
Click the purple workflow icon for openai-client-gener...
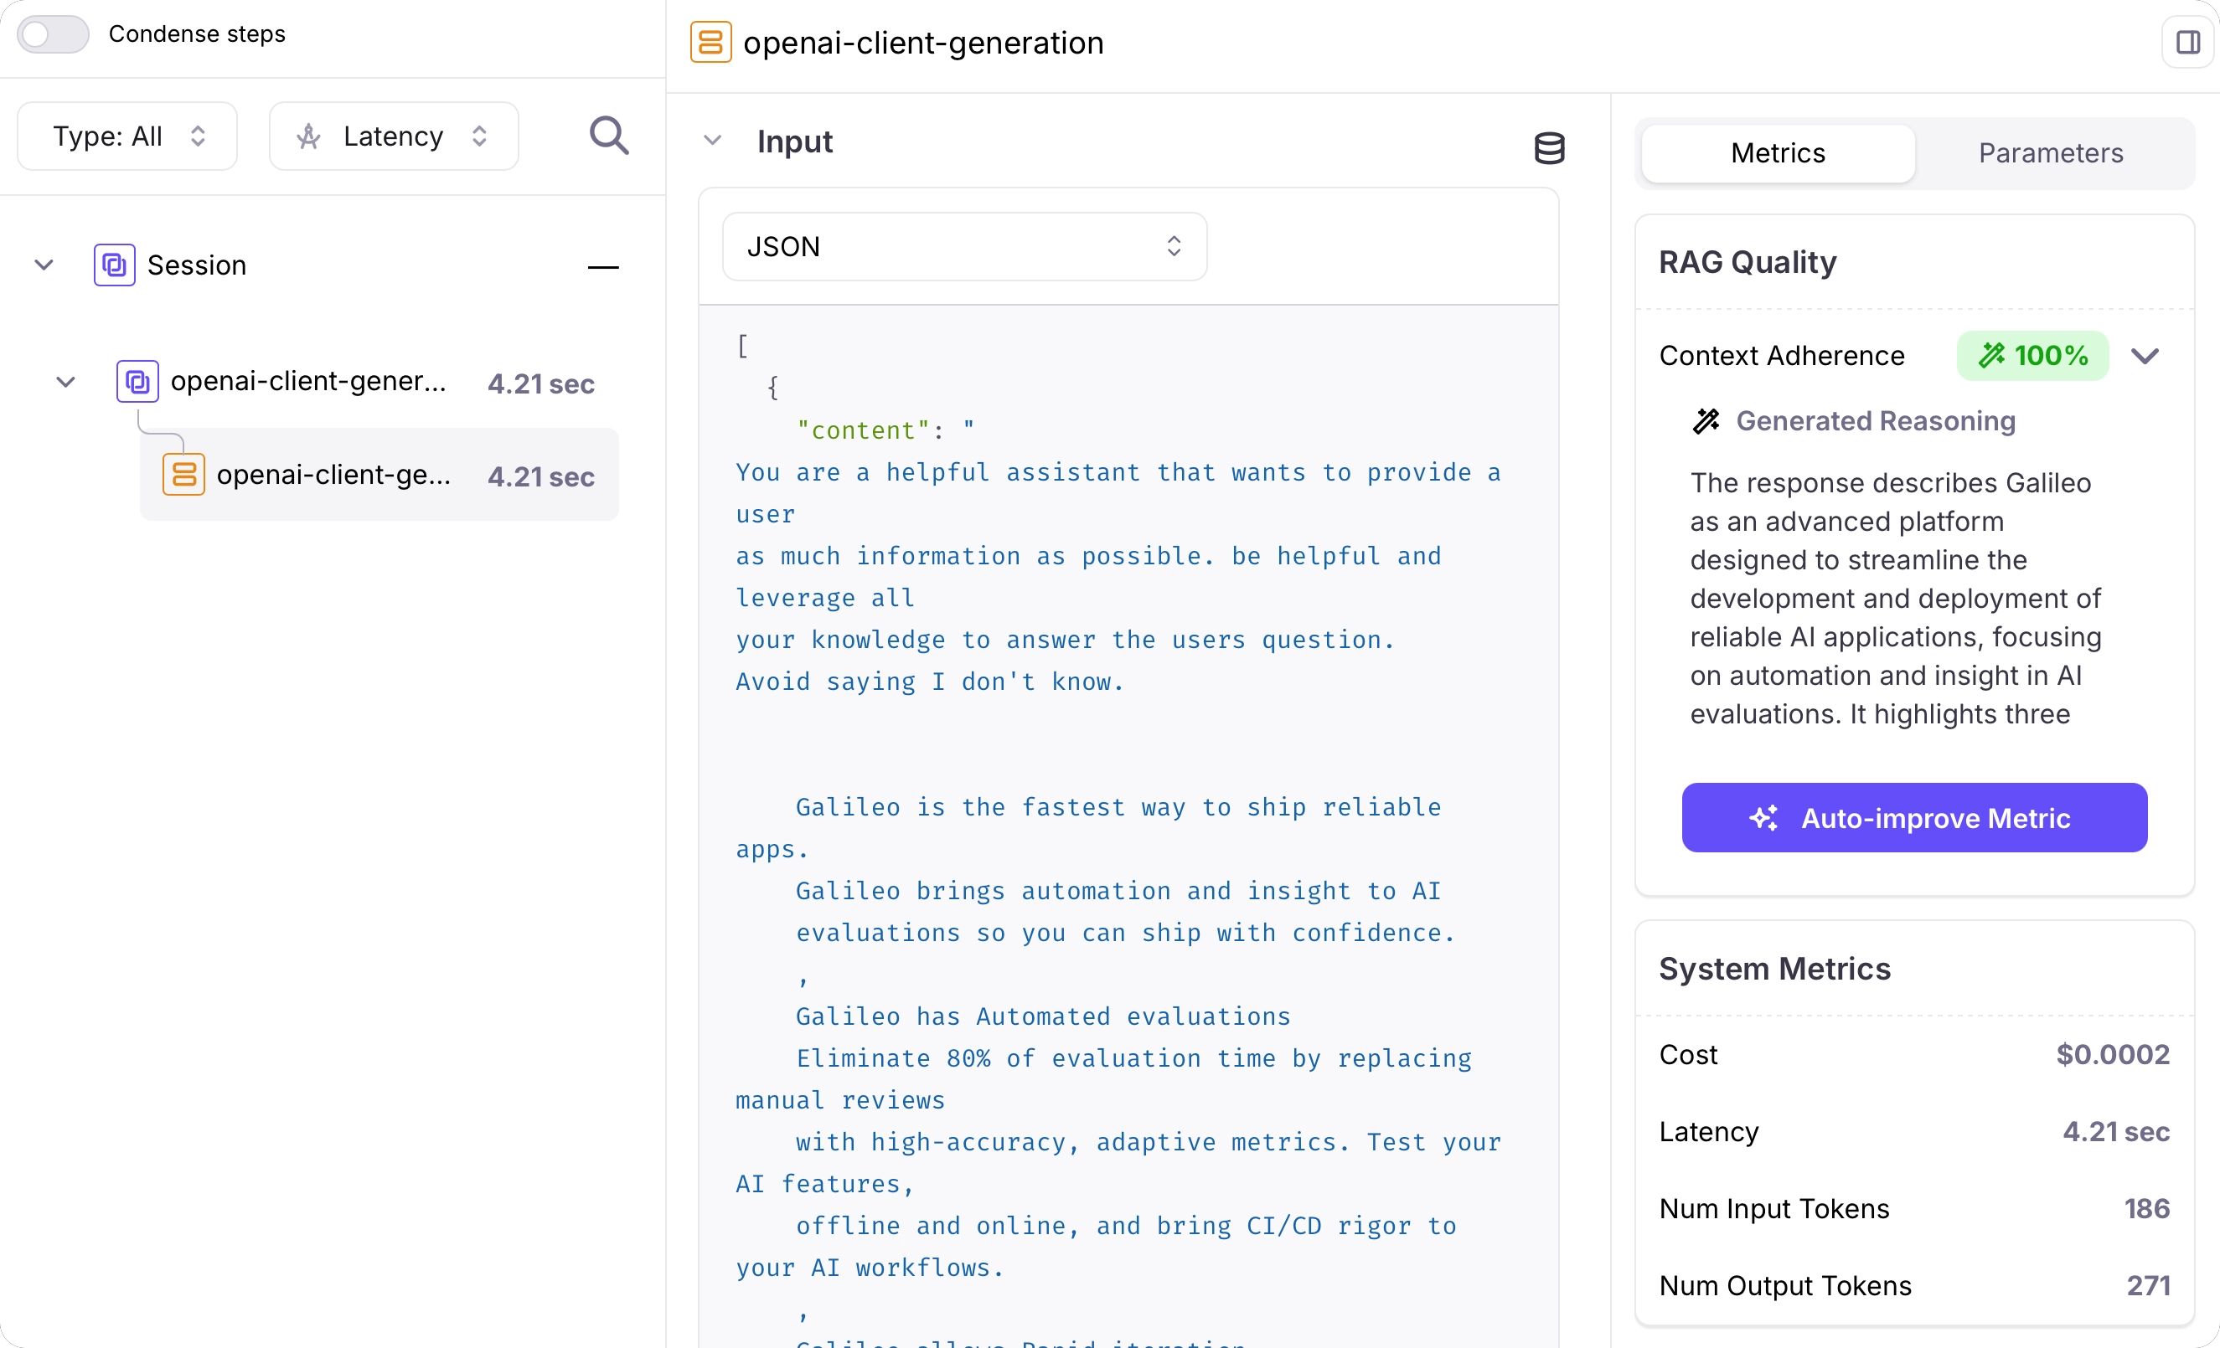[137, 382]
